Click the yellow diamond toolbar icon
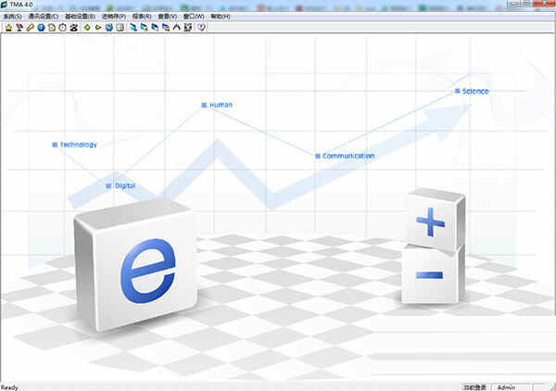This screenshot has width=556, height=391. pos(86,28)
